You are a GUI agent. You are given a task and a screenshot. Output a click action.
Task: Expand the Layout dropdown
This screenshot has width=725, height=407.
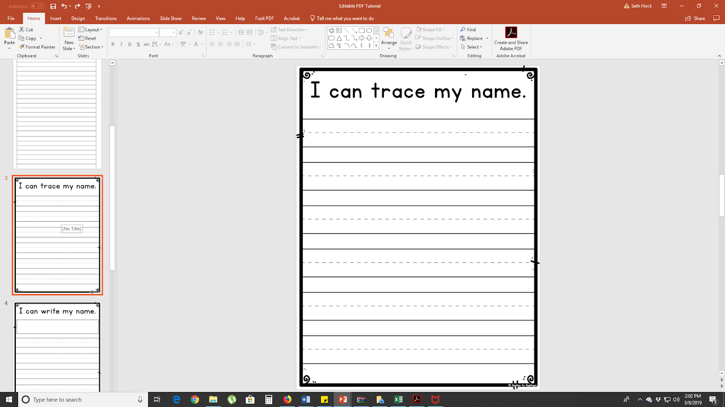coord(90,30)
